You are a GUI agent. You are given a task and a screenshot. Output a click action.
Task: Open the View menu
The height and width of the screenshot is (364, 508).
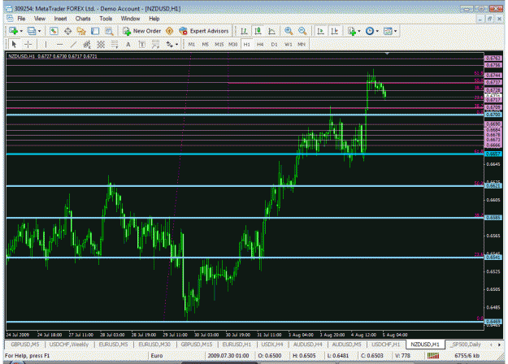point(40,19)
